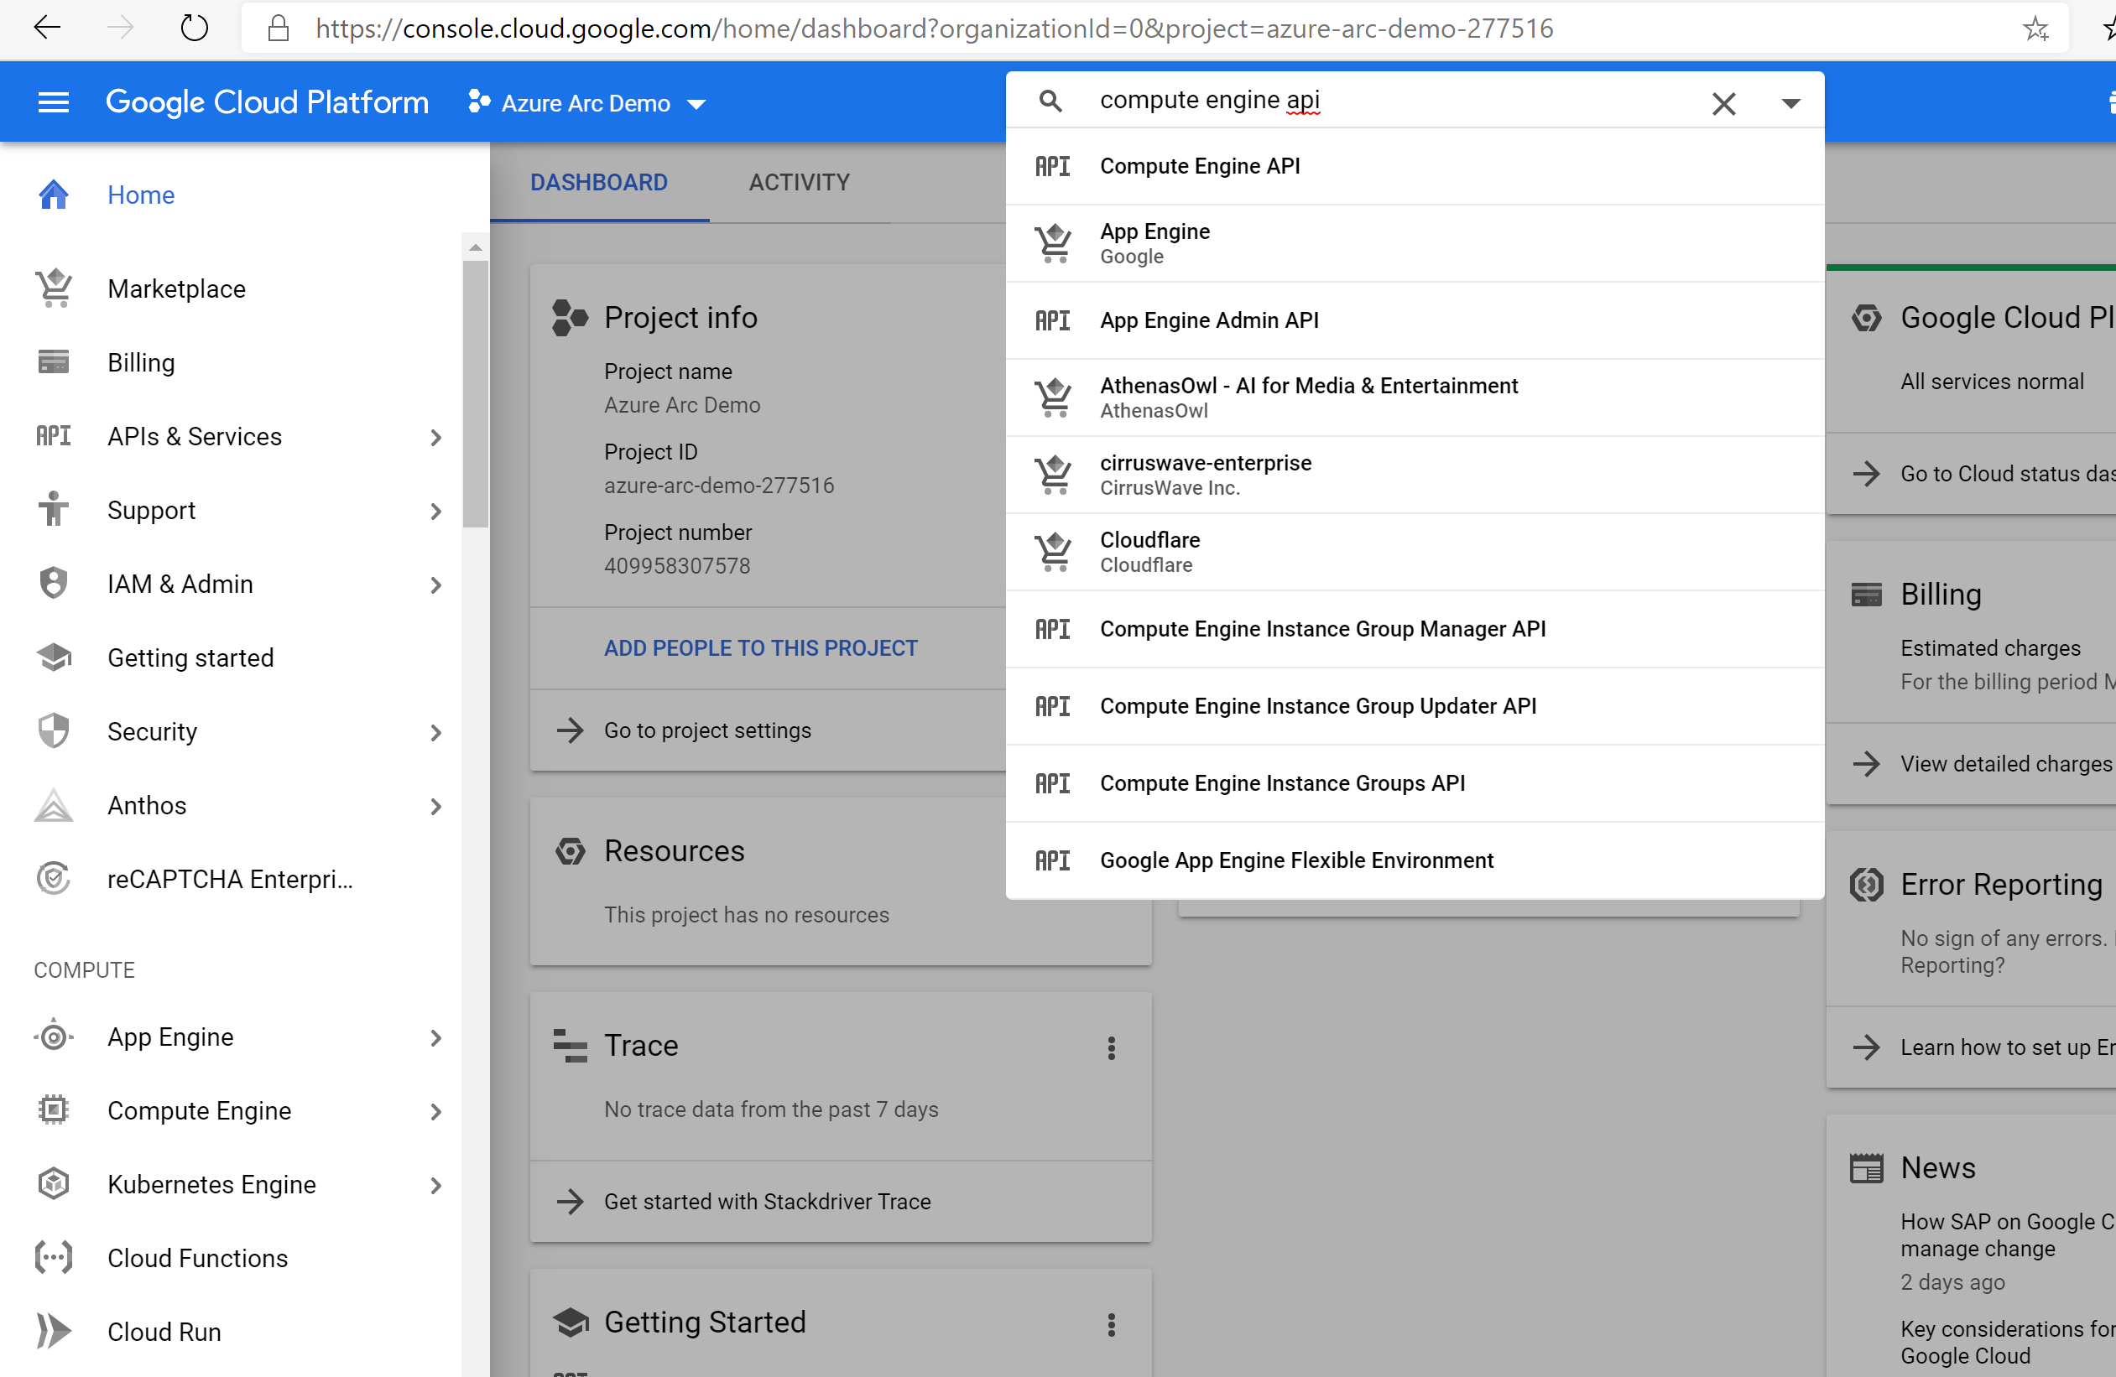
Task: Click the sidebar scrollbar up arrow
Action: (x=476, y=247)
